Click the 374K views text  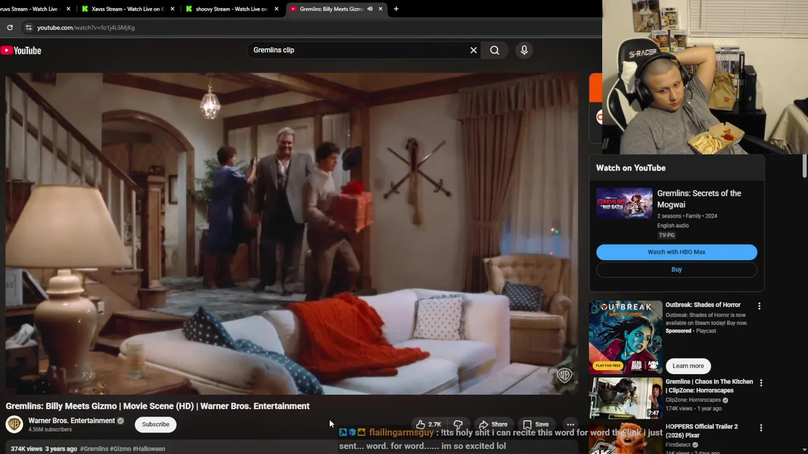[x=26, y=449]
